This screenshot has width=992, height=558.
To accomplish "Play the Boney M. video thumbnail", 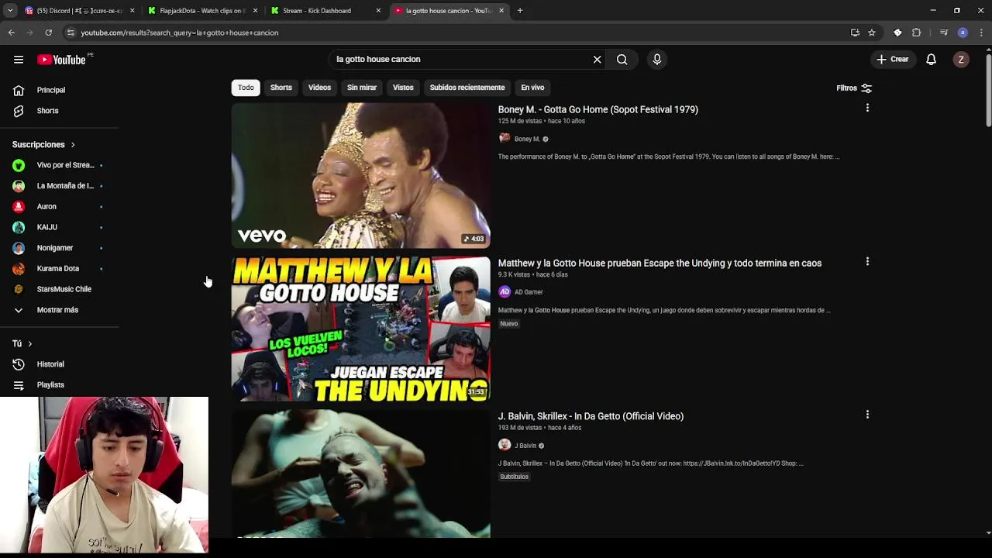I will click(360, 175).
